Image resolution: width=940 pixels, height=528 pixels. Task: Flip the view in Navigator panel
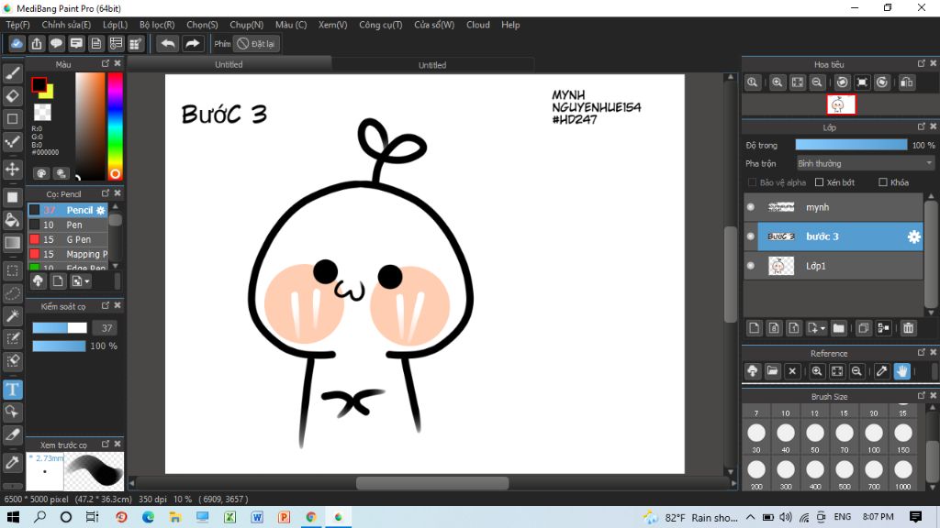click(x=907, y=82)
